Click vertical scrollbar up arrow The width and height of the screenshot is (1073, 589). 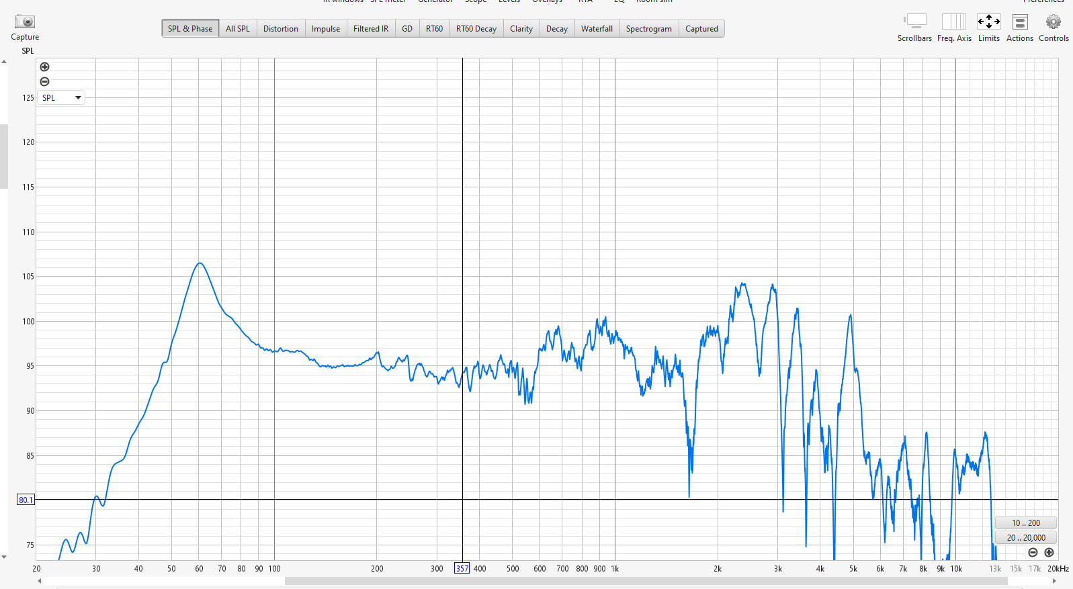4,62
